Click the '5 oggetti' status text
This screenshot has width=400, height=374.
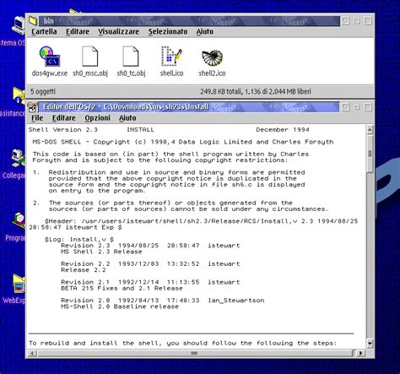click(43, 91)
